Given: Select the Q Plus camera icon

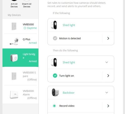Looking at the screenshot, I should (14, 41).
